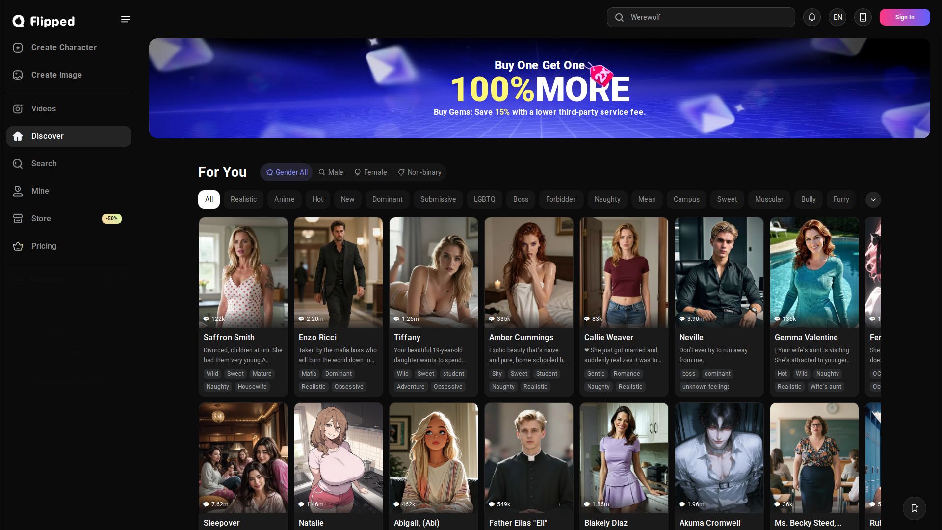Open language selector EN
This screenshot has height=530, width=942.
click(837, 17)
